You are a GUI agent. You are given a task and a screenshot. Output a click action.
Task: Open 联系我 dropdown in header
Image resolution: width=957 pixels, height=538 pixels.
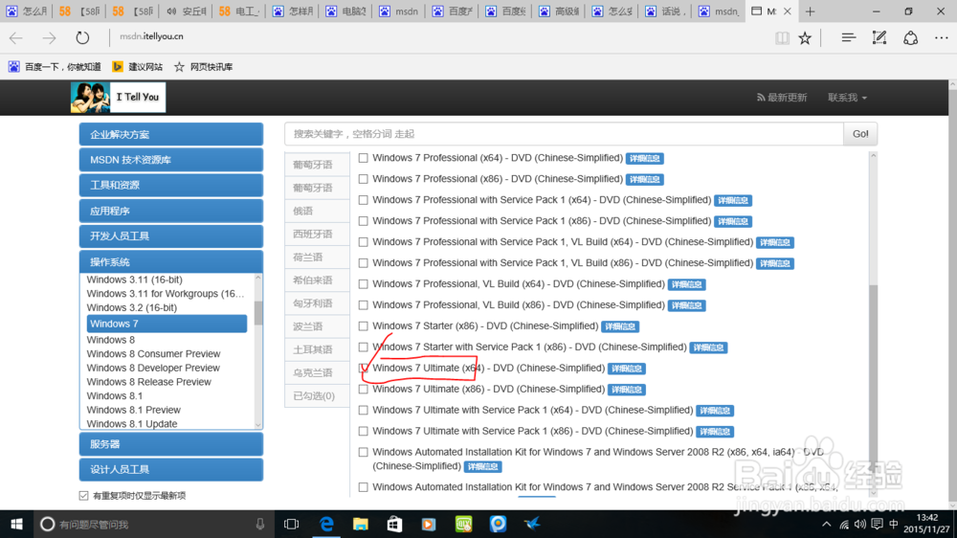coord(847,98)
